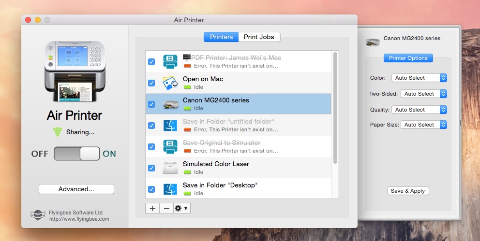480x241 pixels.
Task: Uncheck the Open on Mac checkbox
Action: (x=151, y=83)
